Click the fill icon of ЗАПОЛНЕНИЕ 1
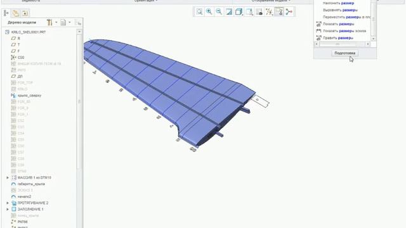This screenshot has height=228, width=406. pyautogui.click(x=13, y=209)
